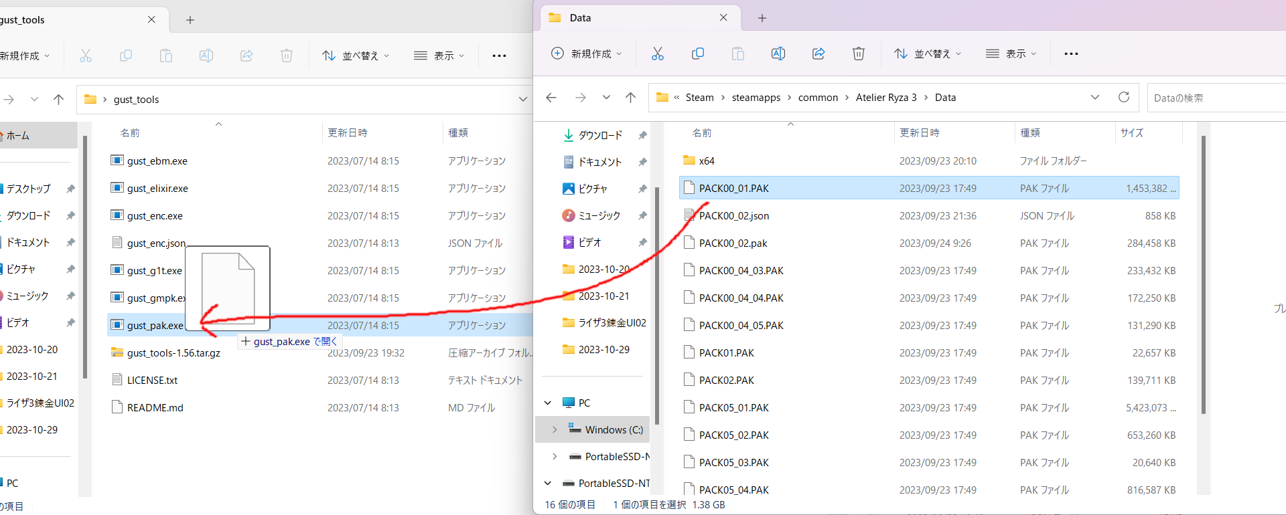Select the PACK00_02.json file
Screen dimensions: 1286x515
(733, 216)
